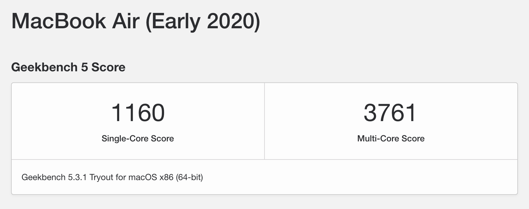
Task: Select the Single-Core Score label
Action: (x=138, y=139)
